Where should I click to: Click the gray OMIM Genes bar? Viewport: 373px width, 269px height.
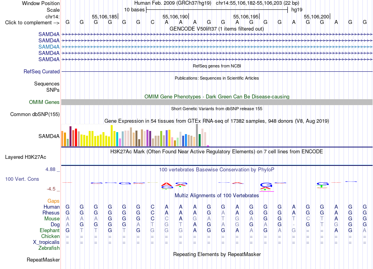217,102
